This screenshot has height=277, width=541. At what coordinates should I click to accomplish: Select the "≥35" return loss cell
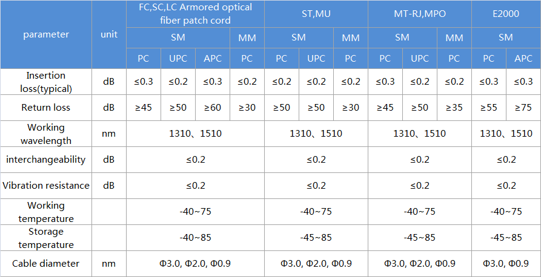coord(454,108)
